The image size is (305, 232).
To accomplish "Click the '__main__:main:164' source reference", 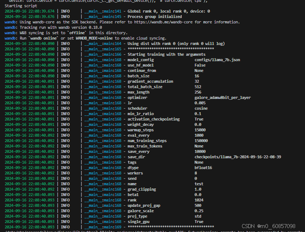I will tap(103, 44).
